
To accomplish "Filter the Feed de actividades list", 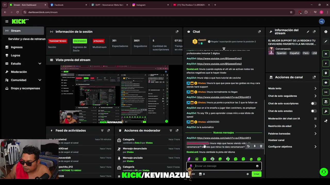I will point(102,131).
